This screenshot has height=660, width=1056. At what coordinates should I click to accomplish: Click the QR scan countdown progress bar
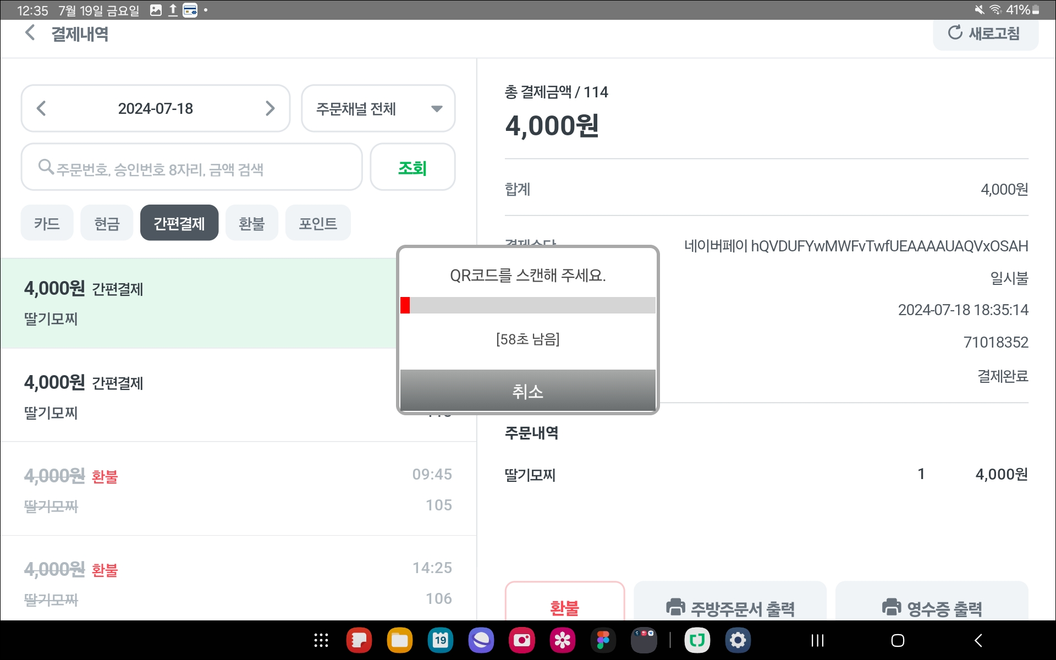click(528, 305)
